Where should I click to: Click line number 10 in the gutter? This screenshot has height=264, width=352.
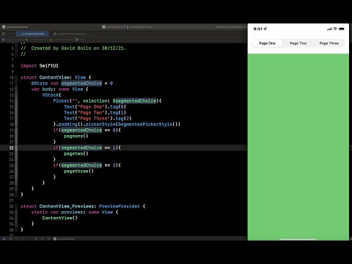(x=12, y=78)
